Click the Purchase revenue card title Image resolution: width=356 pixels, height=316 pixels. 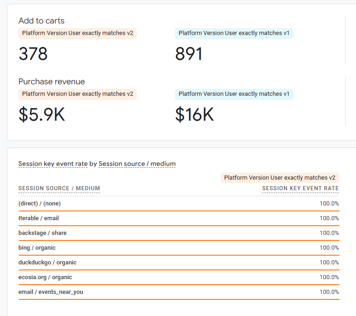(x=52, y=82)
